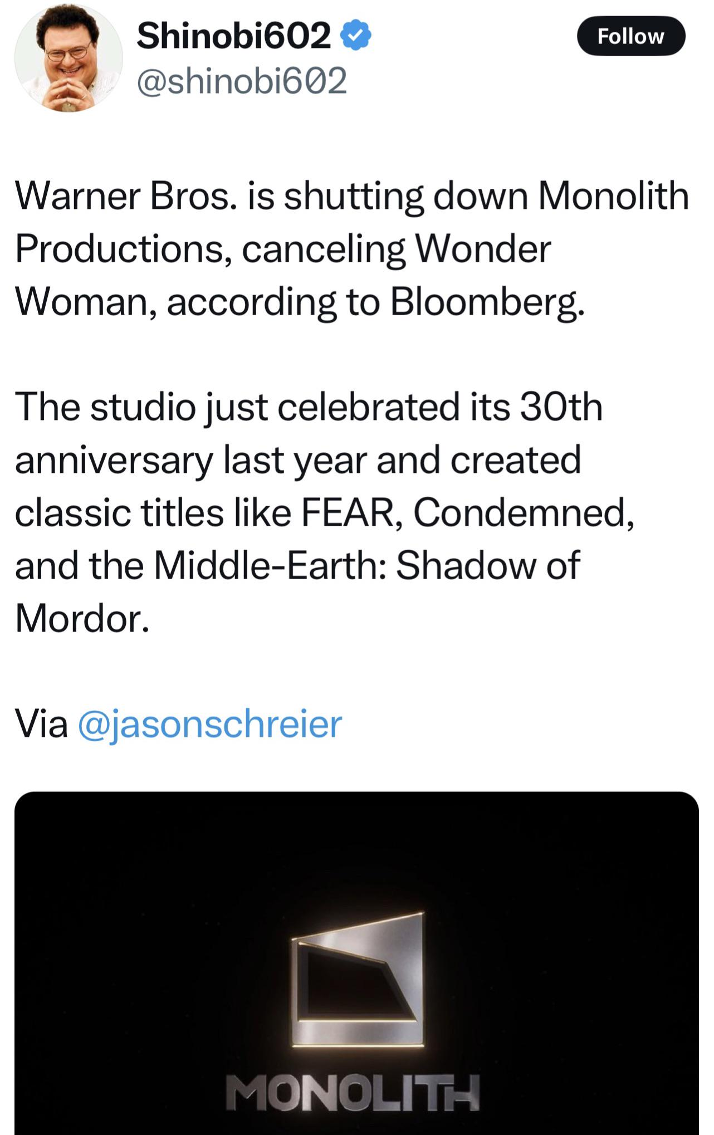This screenshot has width=714, height=1135.
Task: Open the @shinobi602 handle
Action: [242, 81]
